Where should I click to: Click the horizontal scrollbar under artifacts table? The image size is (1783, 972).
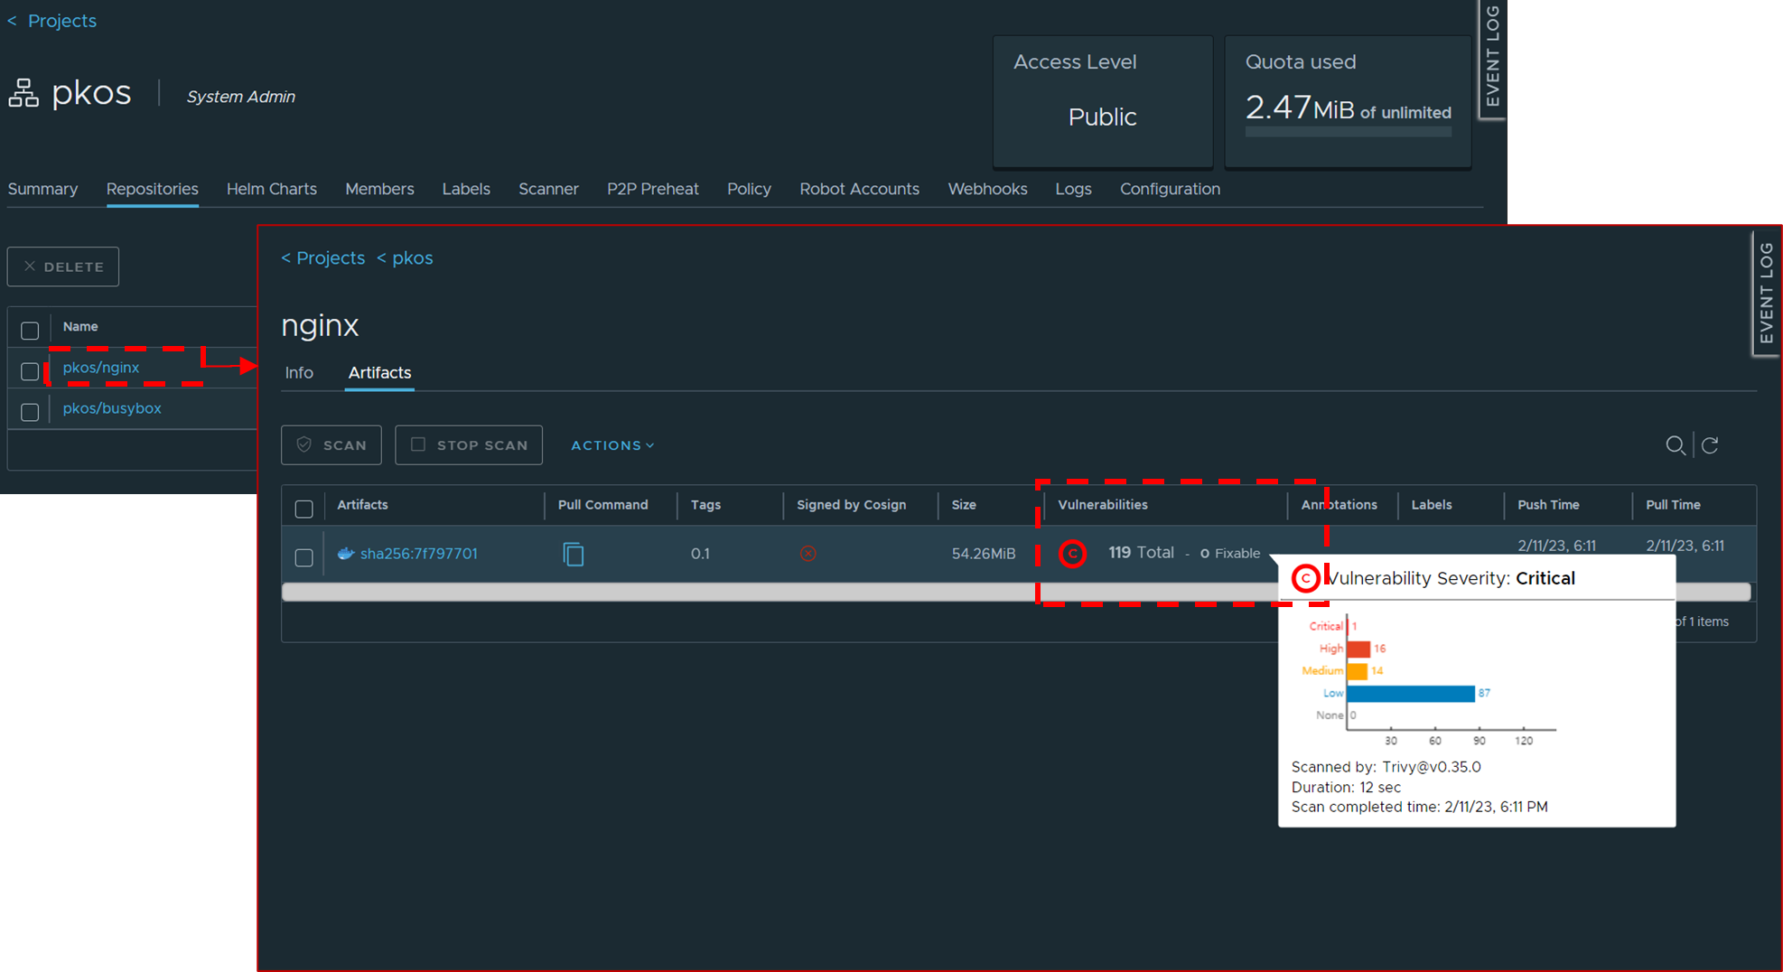tap(659, 592)
